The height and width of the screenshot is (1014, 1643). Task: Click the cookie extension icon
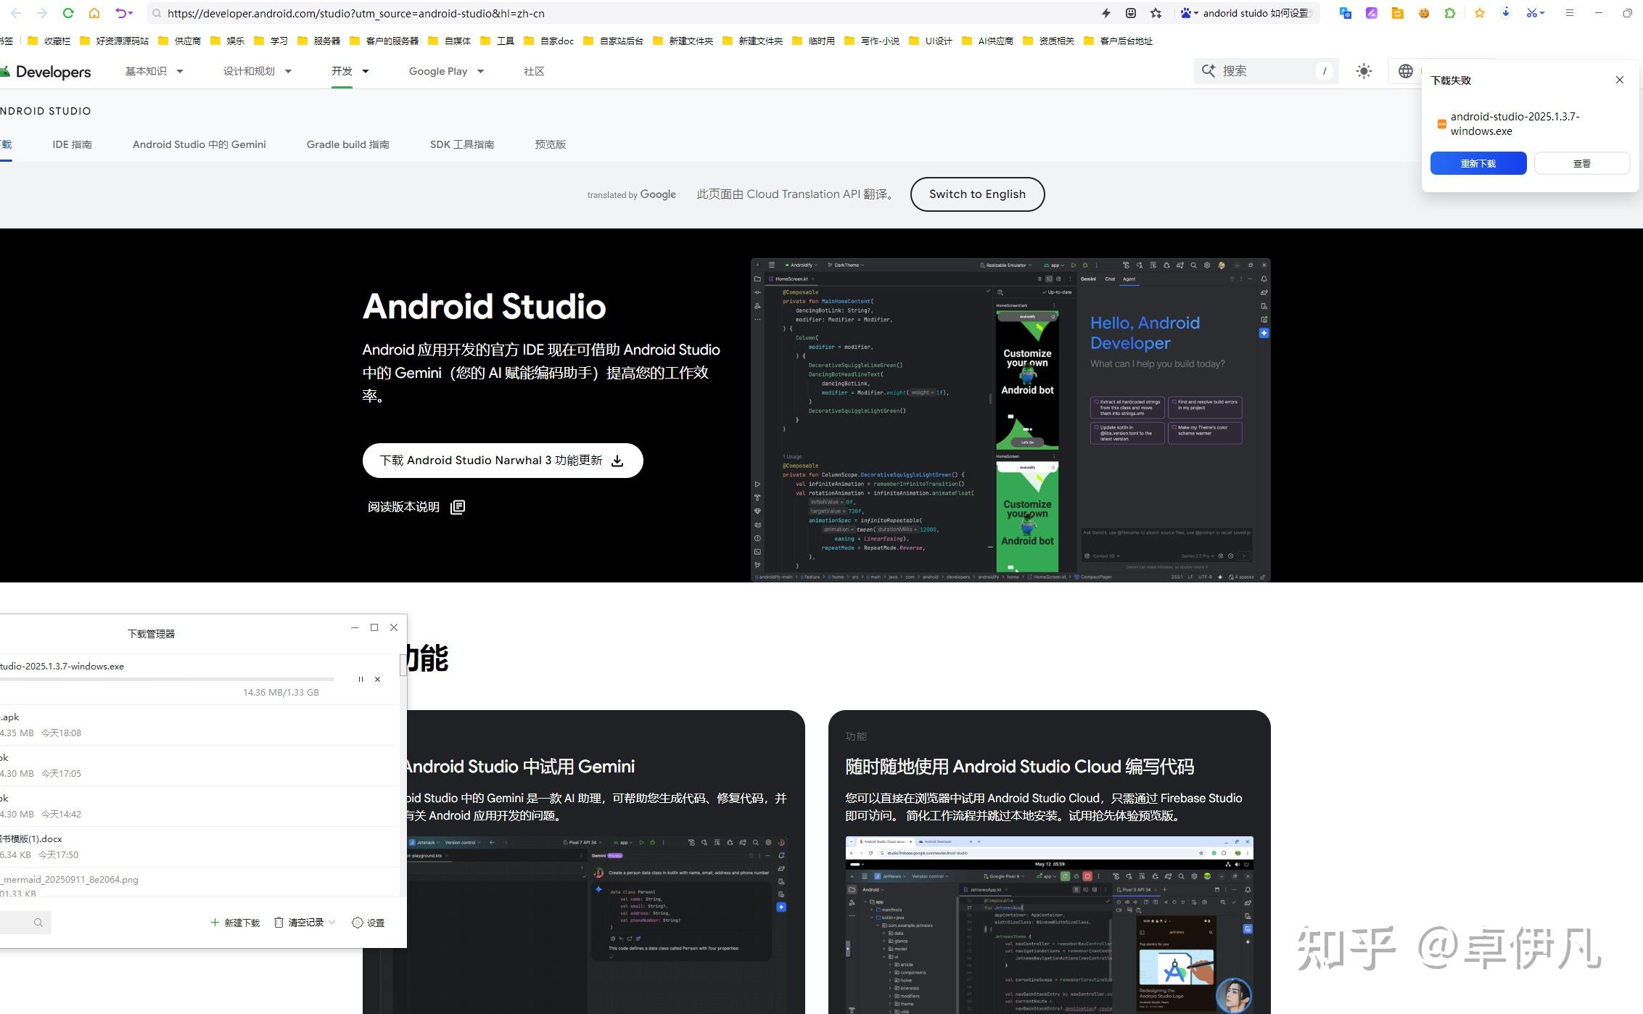pos(1424,13)
